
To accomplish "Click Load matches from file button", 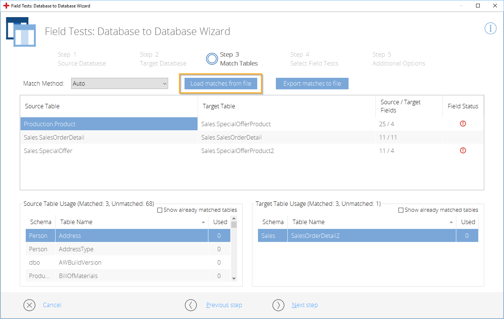I will pyautogui.click(x=221, y=84).
